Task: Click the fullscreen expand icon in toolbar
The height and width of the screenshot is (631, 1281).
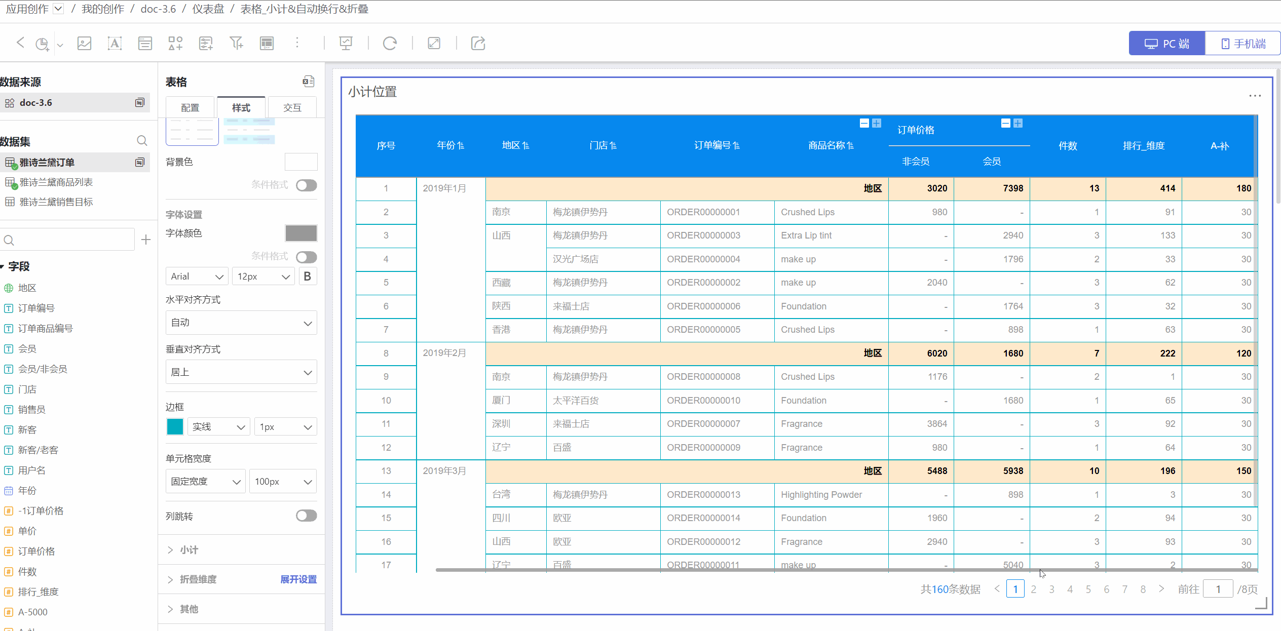Action: pyautogui.click(x=434, y=44)
